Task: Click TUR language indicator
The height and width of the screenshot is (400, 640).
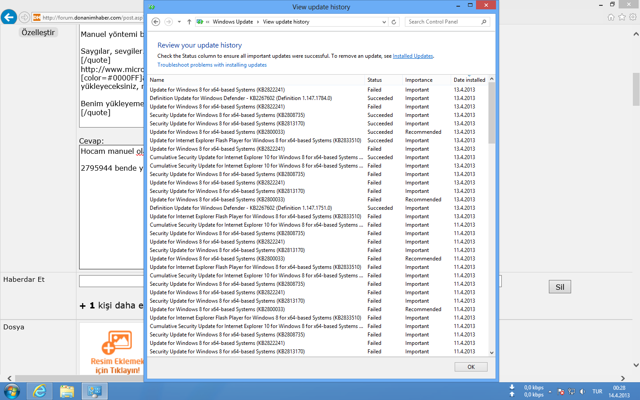Action: click(x=597, y=392)
